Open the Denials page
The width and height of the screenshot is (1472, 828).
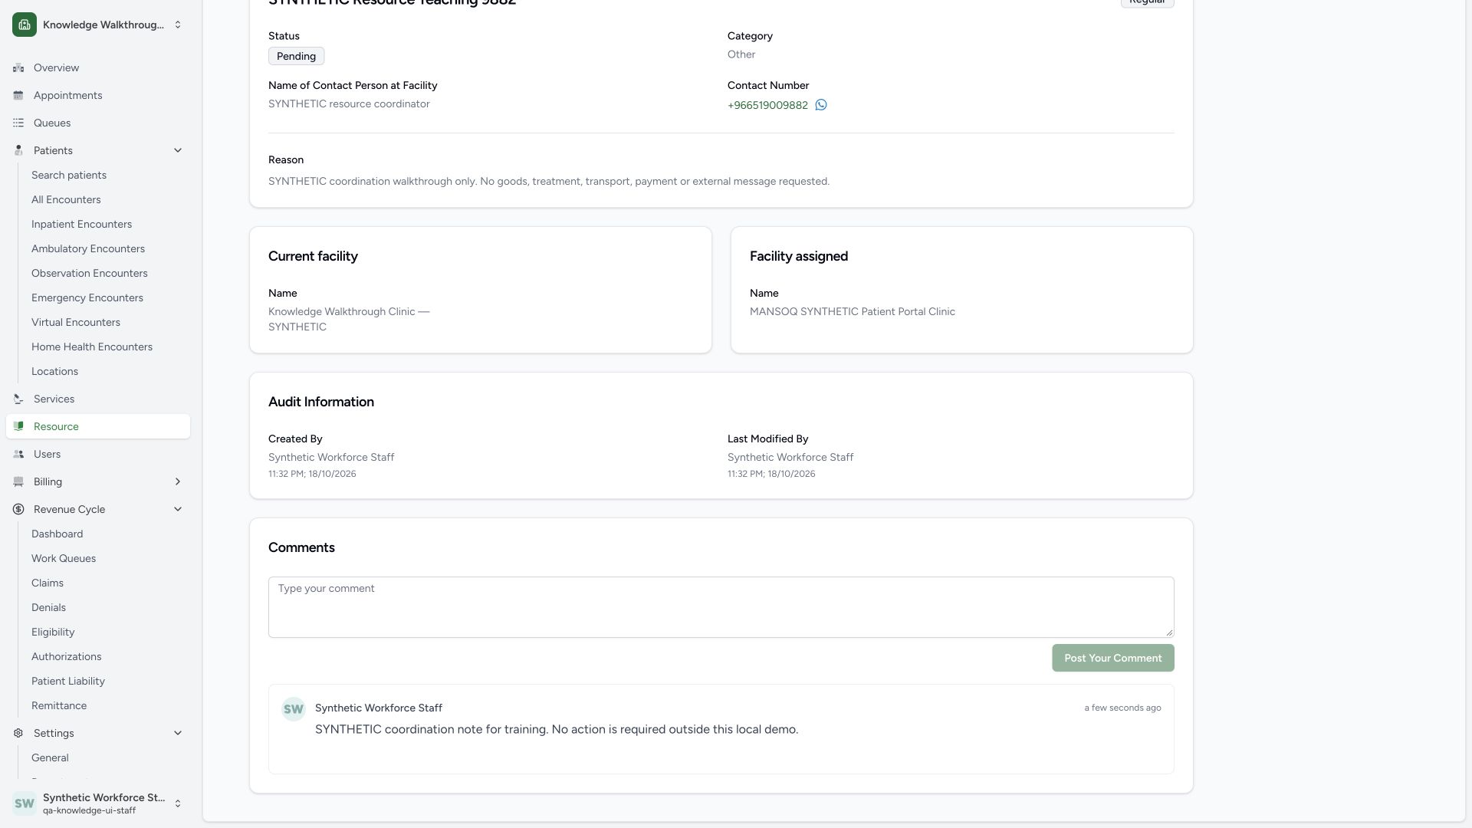(x=48, y=607)
